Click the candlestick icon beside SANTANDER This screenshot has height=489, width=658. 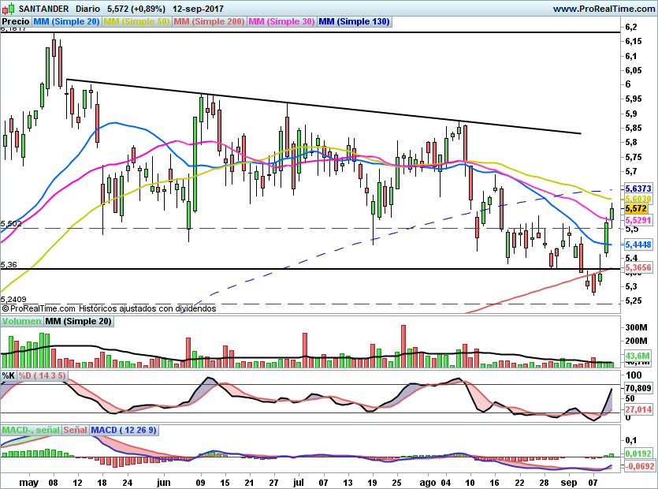point(6,9)
